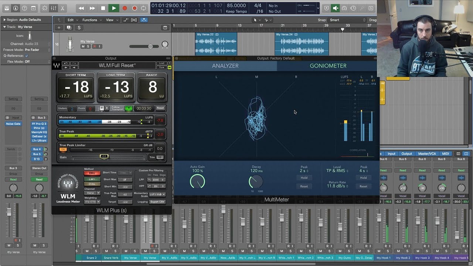Toggle the Inspector info button
This screenshot has height=266, width=473.
[16, 8]
